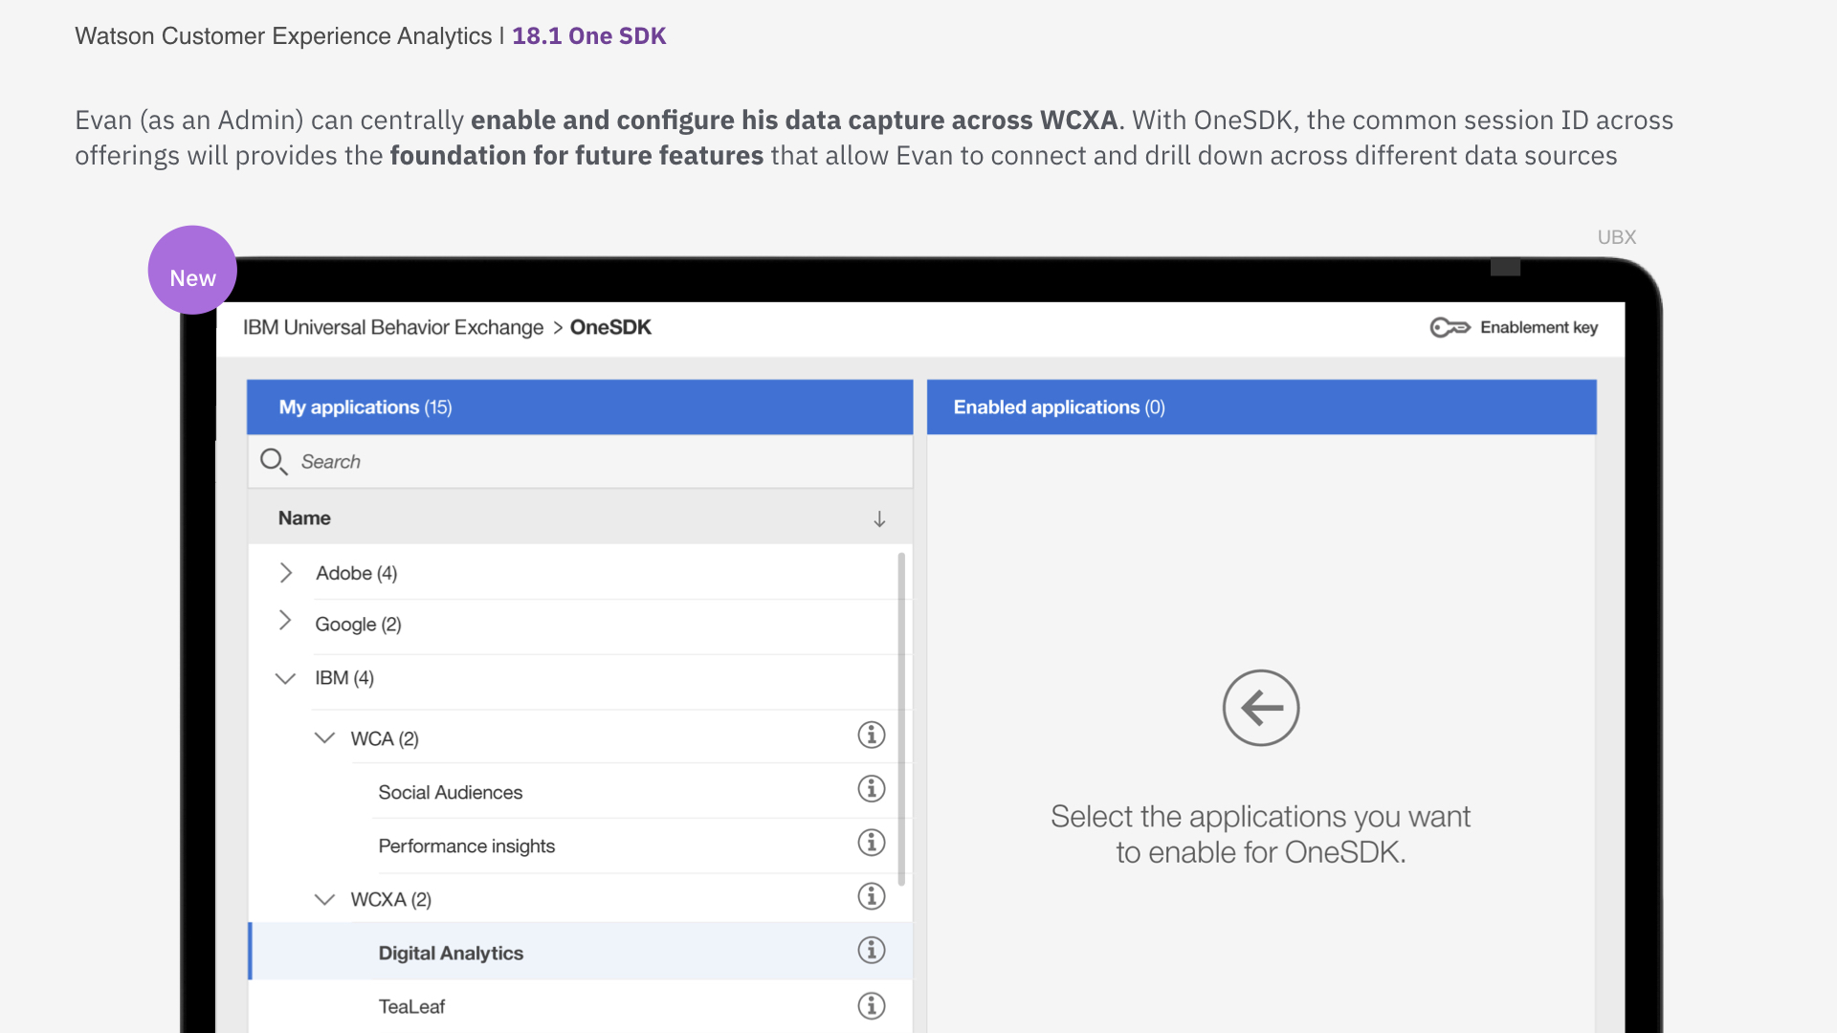This screenshot has width=1837, height=1033.
Task: Select the TeaLeaf application
Action: click(x=411, y=1007)
